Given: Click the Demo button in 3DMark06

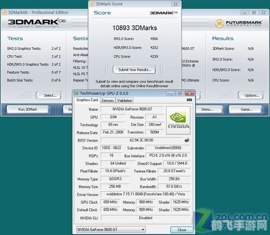Looking at the screenshot, I should click(x=209, y=109).
